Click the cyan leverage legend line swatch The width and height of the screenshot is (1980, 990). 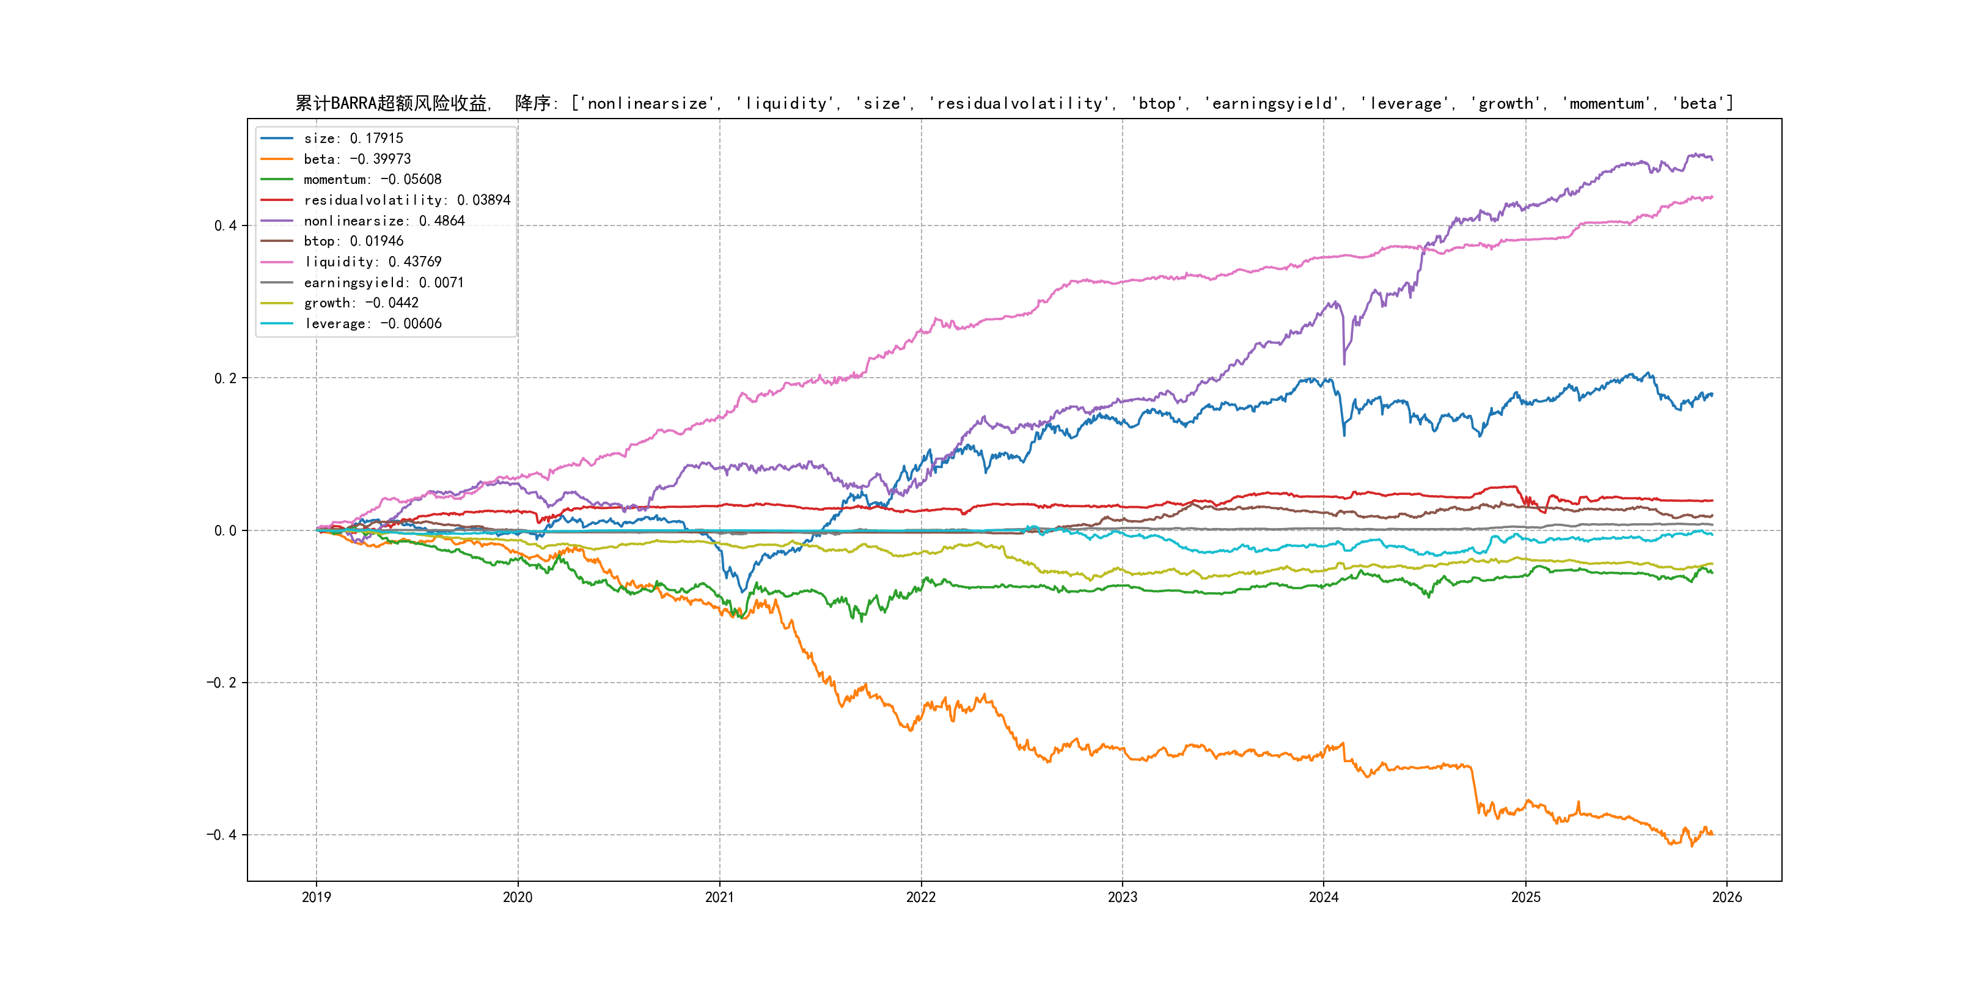pos(277,324)
